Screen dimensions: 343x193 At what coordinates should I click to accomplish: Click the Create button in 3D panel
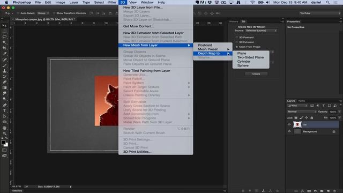(x=256, y=74)
